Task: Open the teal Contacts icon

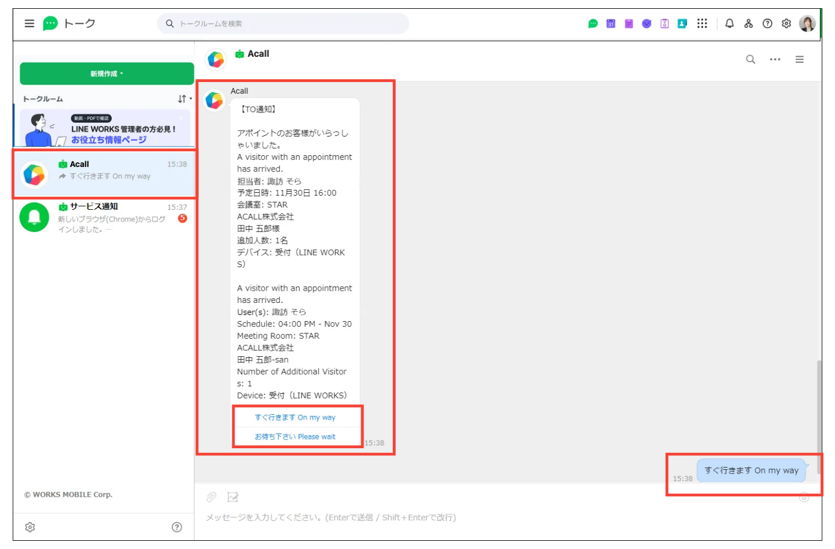Action: 682,23
